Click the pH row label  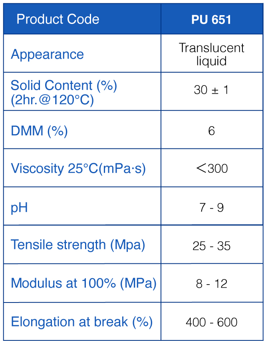point(19,208)
